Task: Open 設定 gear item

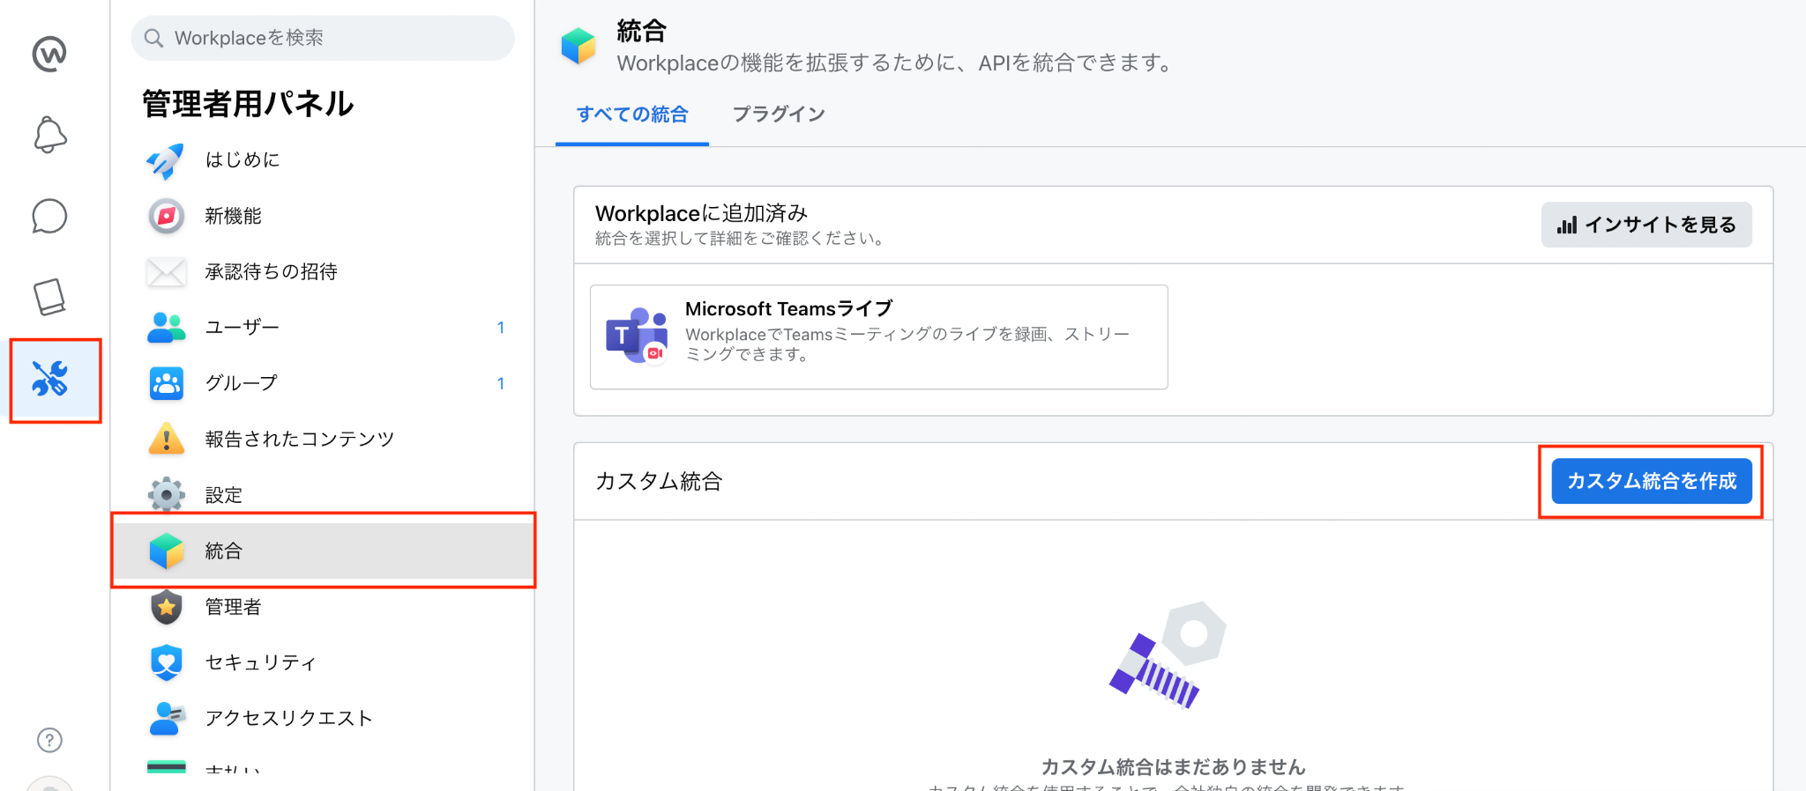Action: click(x=323, y=495)
